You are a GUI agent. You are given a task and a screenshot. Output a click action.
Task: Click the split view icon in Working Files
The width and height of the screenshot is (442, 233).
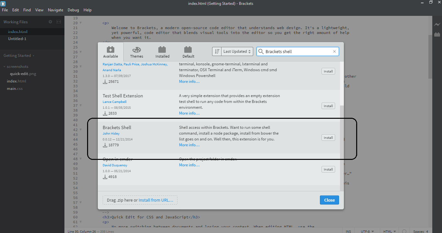click(59, 22)
